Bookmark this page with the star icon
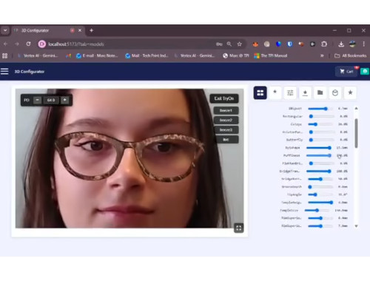Viewport: 370px width, 281px height. coord(240,44)
